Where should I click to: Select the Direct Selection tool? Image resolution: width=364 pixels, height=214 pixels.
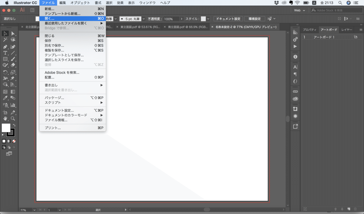13,33
